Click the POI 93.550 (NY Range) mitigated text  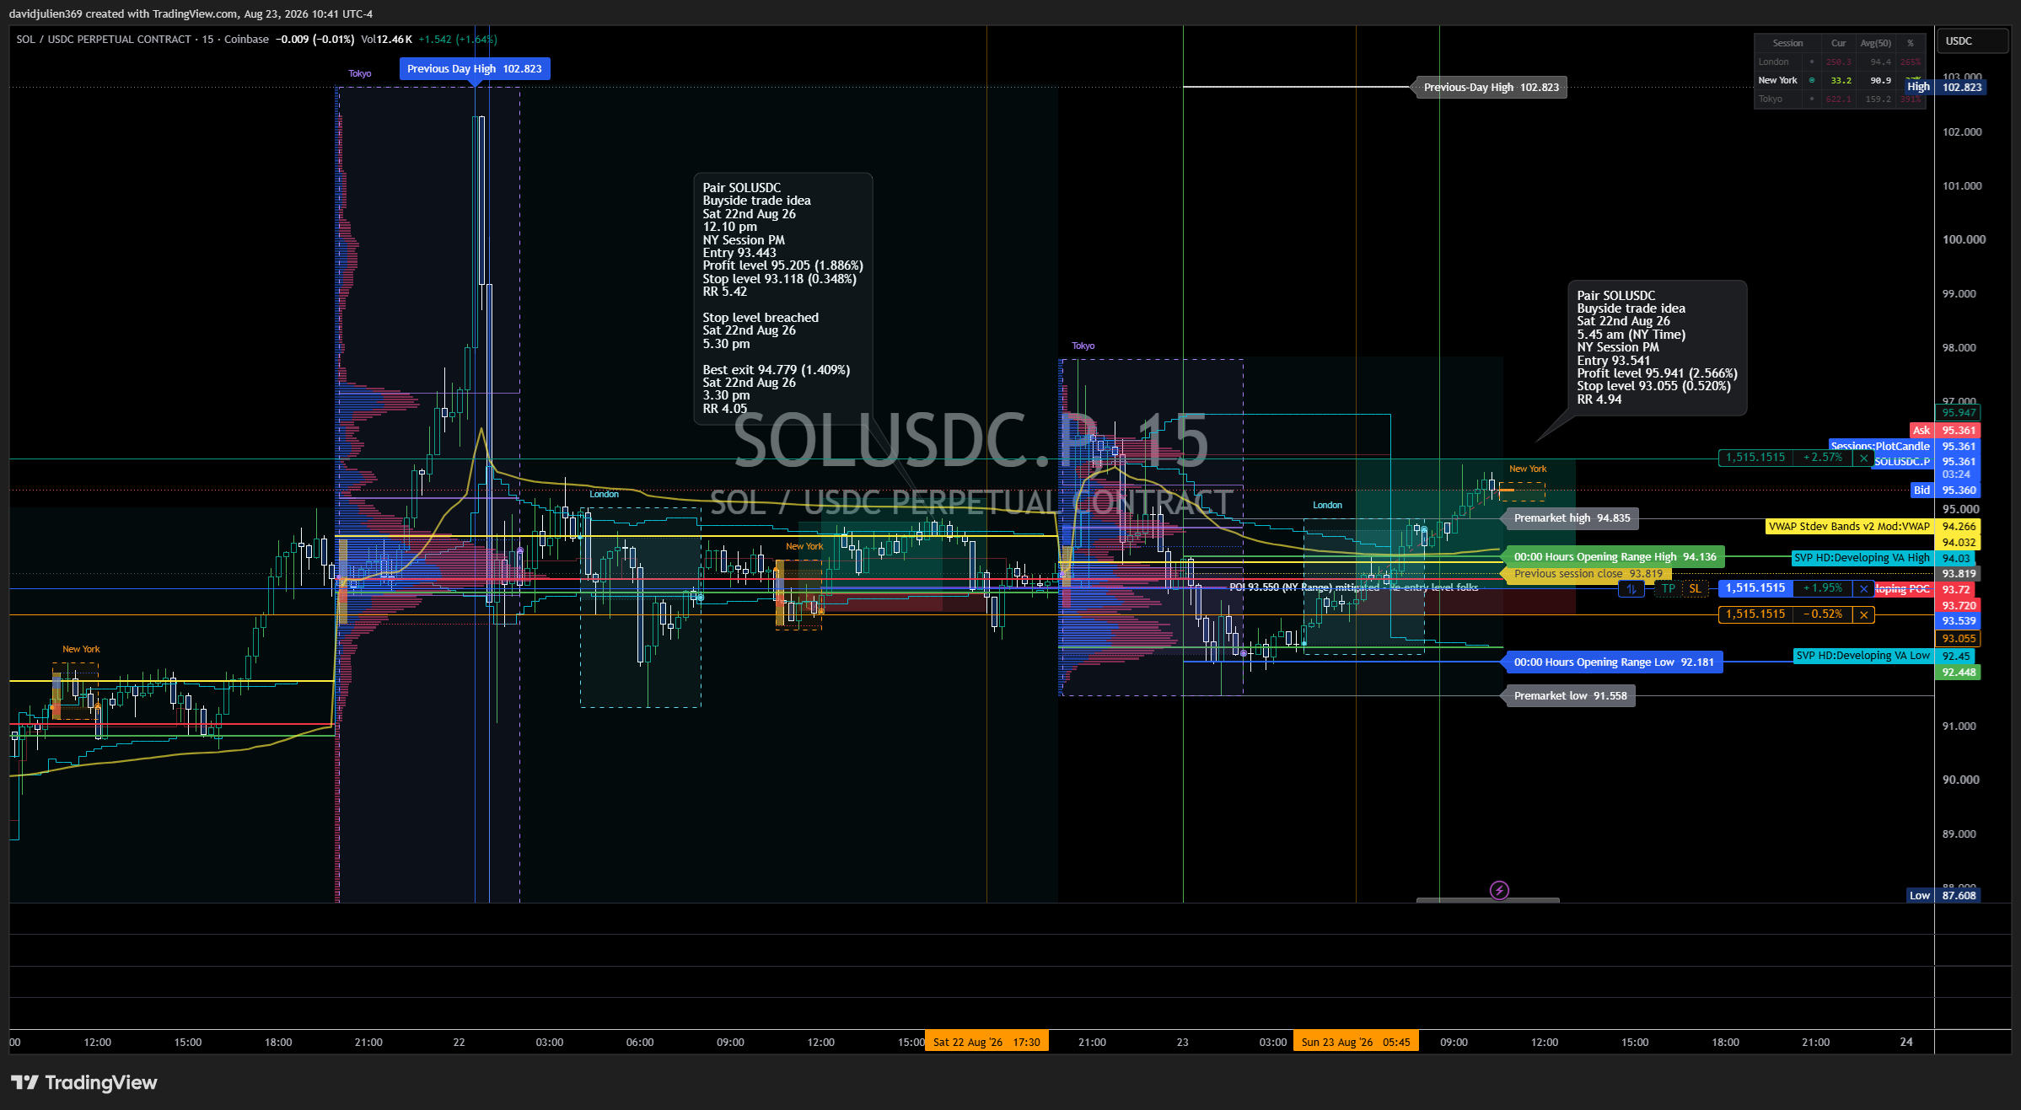[x=1353, y=587]
